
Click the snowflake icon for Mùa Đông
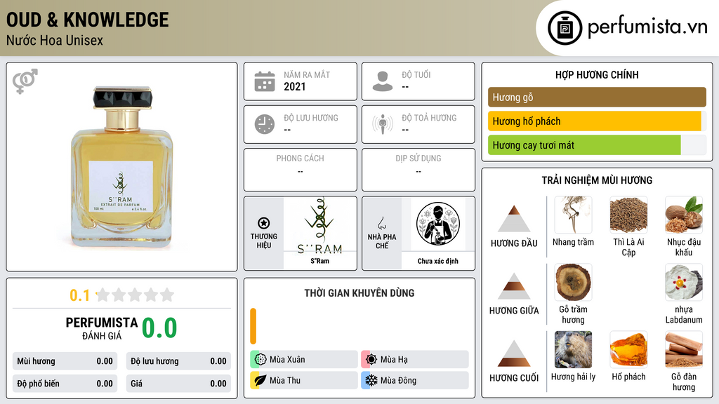pyautogui.click(x=371, y=380)
